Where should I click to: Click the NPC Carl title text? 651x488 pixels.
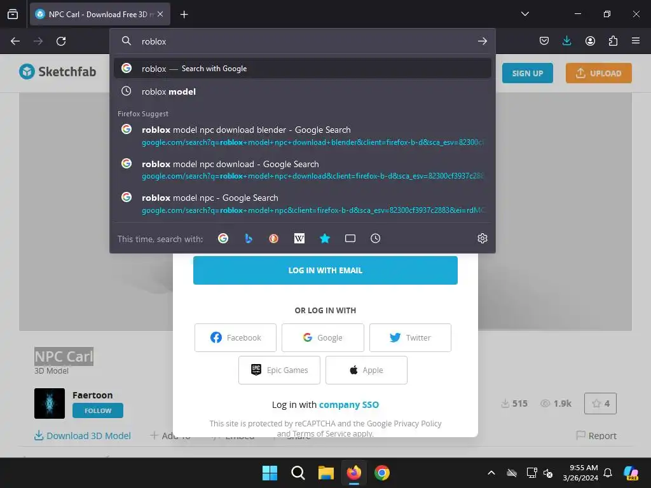64,356
